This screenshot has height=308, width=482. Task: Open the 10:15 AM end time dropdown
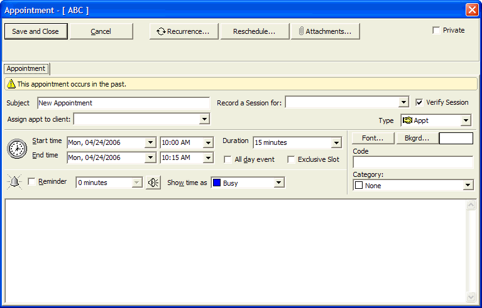click(208, 157)
